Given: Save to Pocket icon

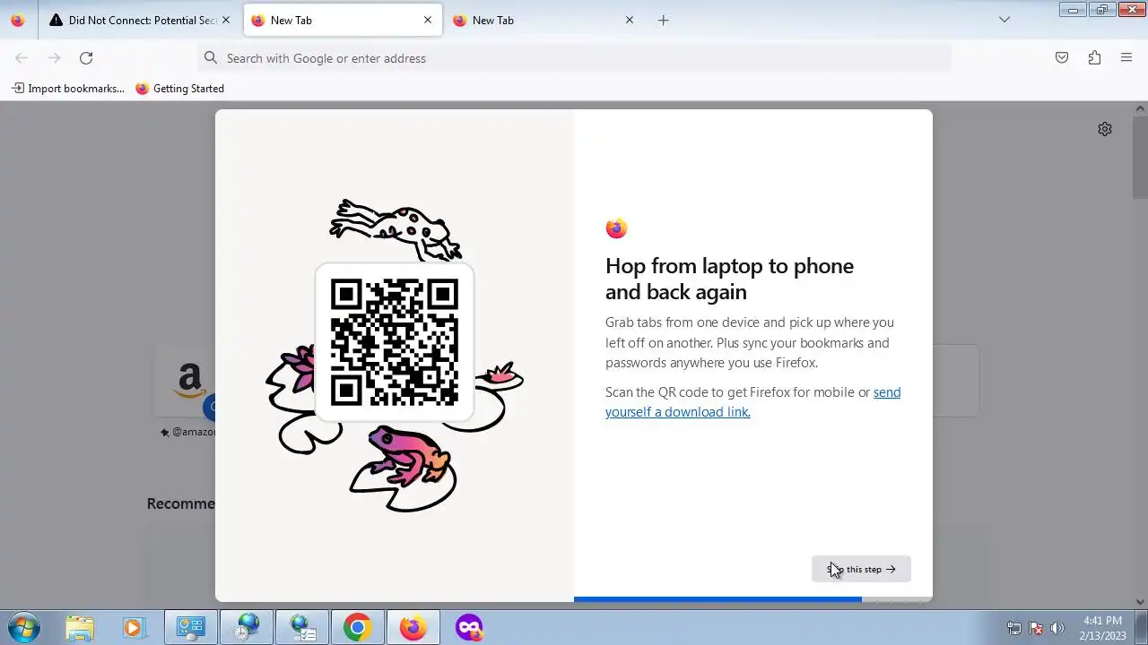Looking at the screenshot, I should tap(1062, 58).
